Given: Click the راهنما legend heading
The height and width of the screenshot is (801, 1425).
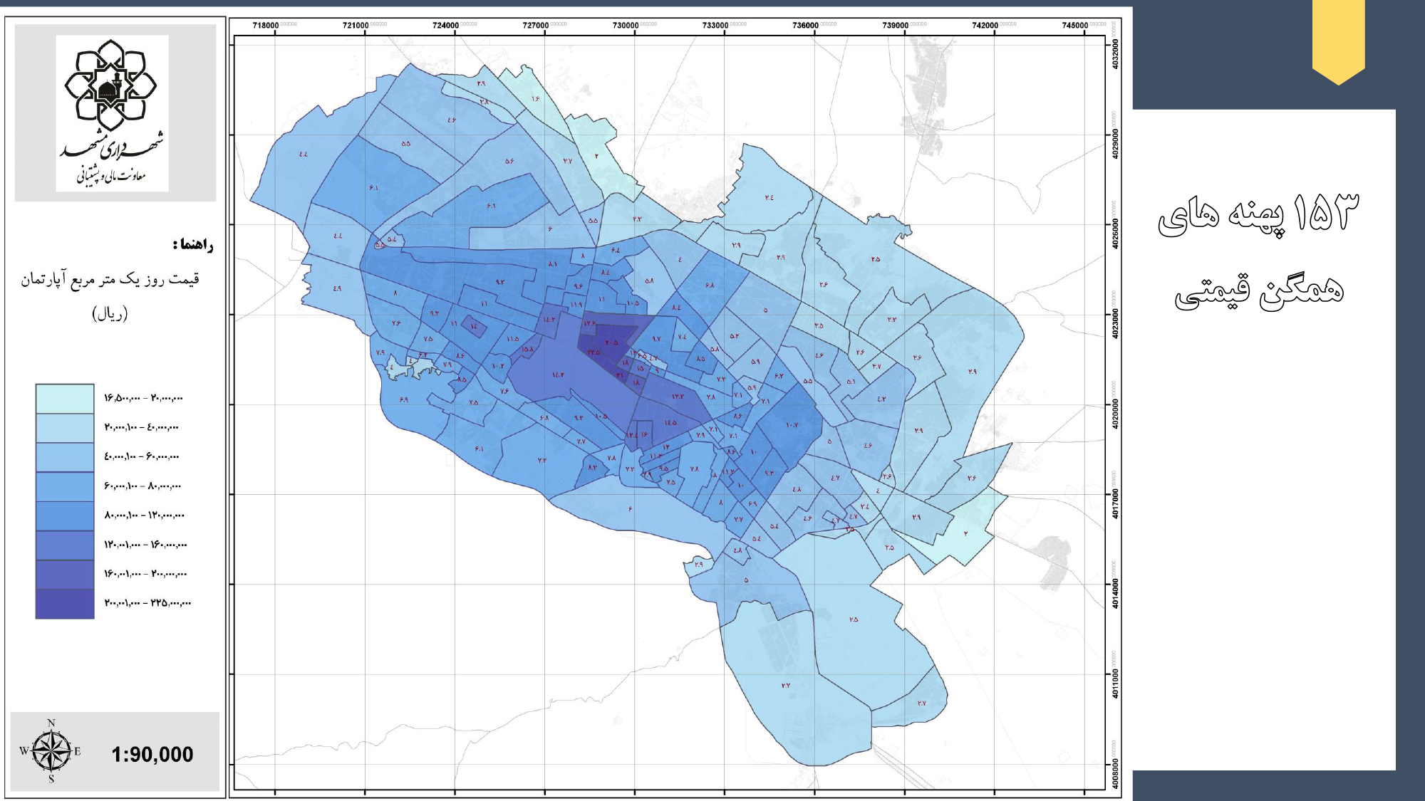Looking at the screenshot, I should coord(192,245).
